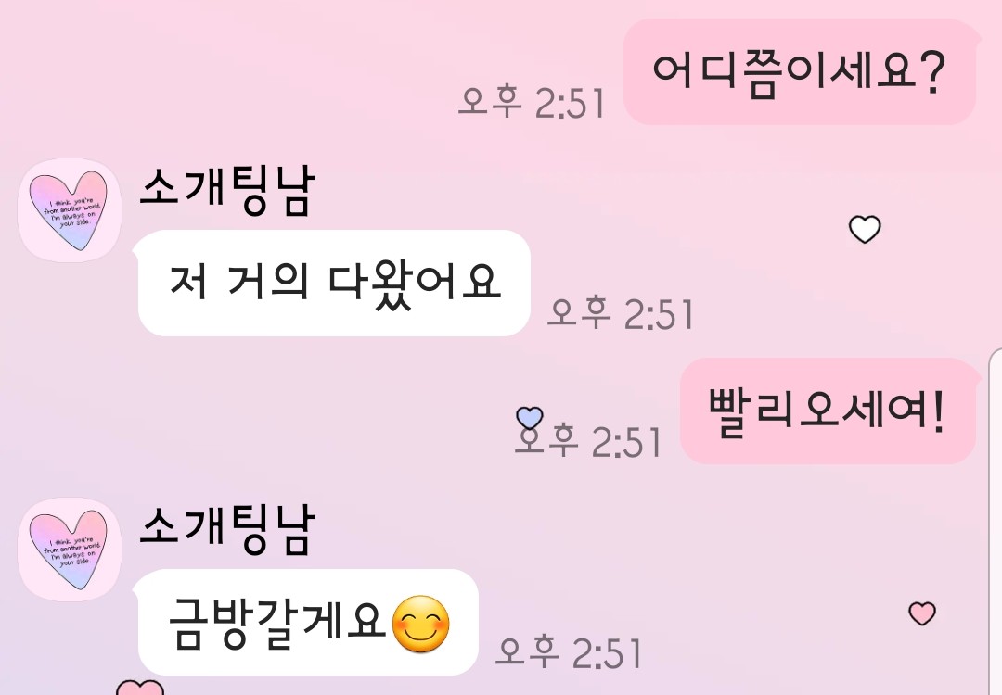
Task: Tap the white outlined heart decoration
Action: click(x=865, y=229)
